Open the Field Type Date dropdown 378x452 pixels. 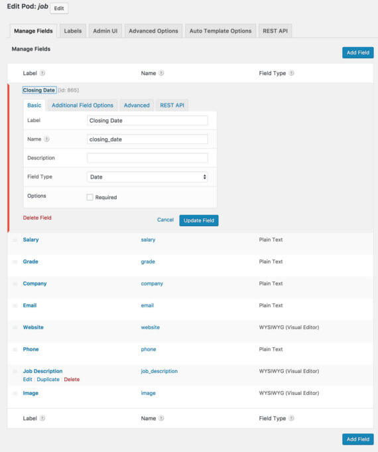pos(147,177)
